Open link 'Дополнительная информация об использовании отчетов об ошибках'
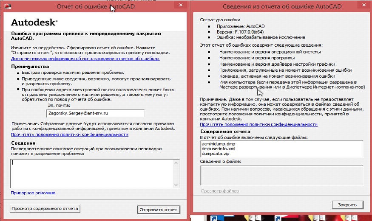Viewport: 372px width, 221px height. click(85, 59)
